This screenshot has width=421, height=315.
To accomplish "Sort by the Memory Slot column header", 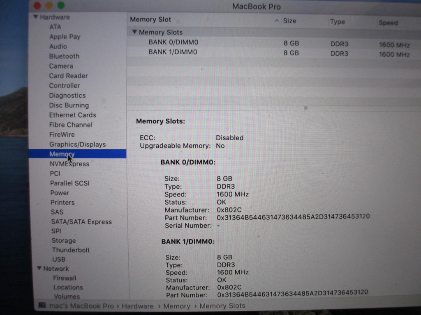I will [x=150, y=20].
